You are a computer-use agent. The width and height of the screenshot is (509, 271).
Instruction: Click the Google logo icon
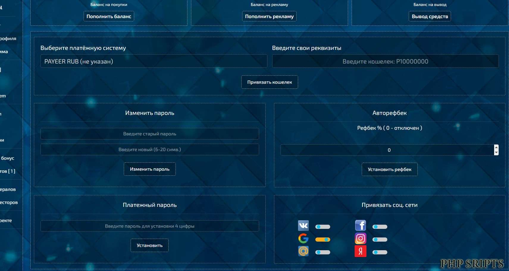pos(303,238)
